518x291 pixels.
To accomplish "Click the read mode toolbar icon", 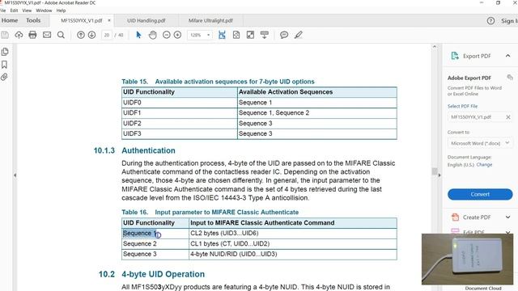I will coord(265,35).
